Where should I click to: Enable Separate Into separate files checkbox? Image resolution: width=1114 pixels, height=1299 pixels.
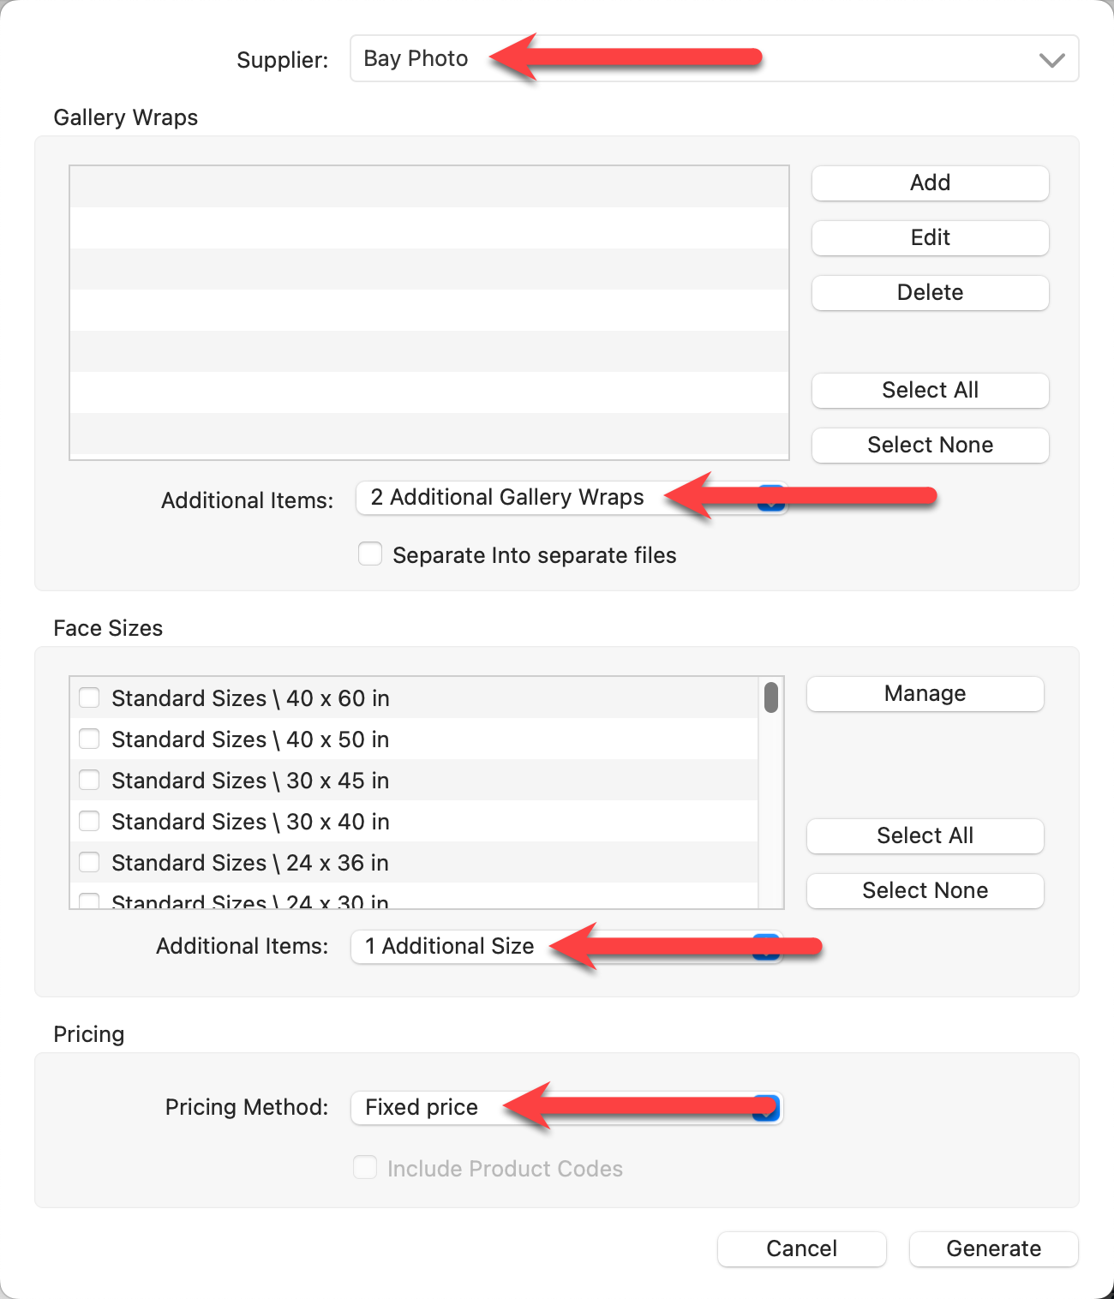coord(370,554)
